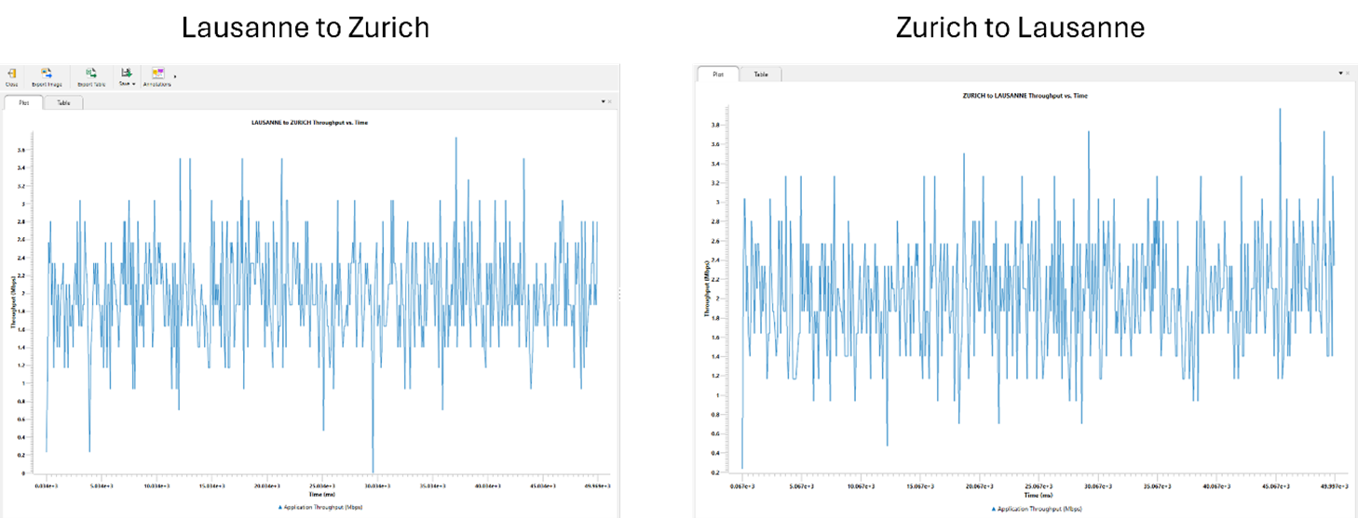
Task: Select Plot tab in LAUSANNE to ZURICH panel
Action: (x=24, y=103)
